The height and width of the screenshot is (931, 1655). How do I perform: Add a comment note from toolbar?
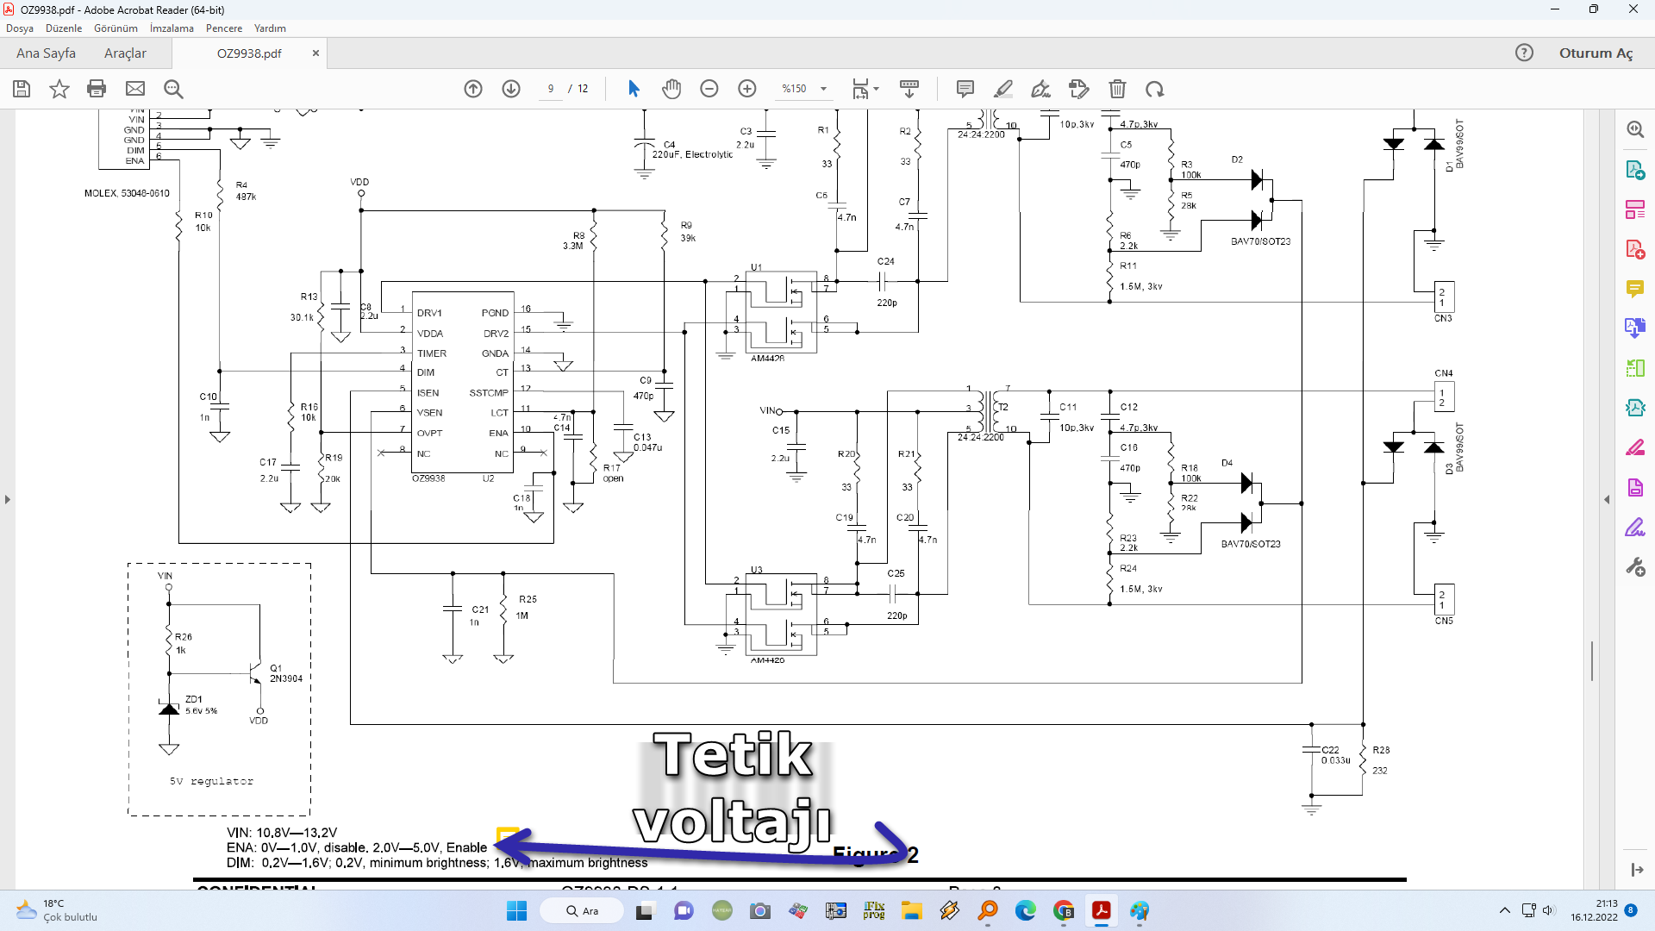[x=965, y=89]
